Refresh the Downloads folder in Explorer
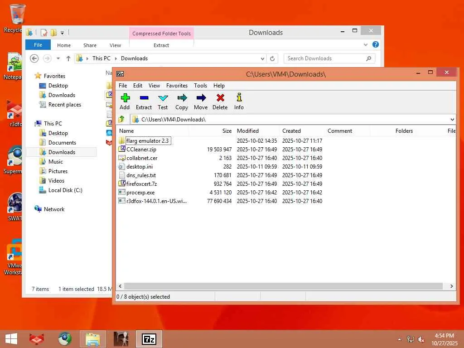This screenshot has height=348, width=464. (x=272, y=58)
